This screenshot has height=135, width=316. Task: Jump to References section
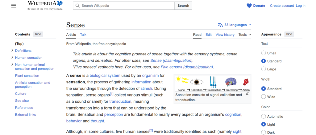[x=24, y=108]
